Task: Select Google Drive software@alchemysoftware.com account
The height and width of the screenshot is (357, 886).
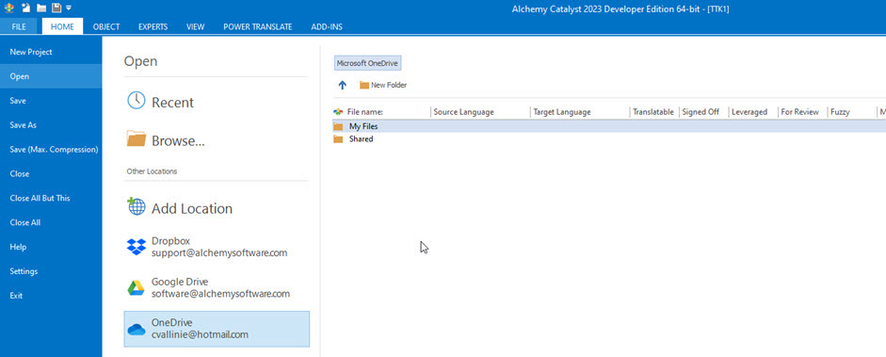Action: [x=217, y=287]
